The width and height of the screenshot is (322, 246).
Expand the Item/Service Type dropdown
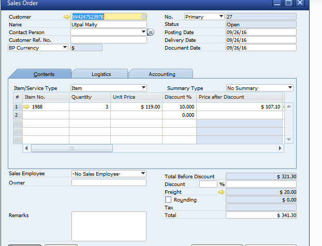coord(143,87)
